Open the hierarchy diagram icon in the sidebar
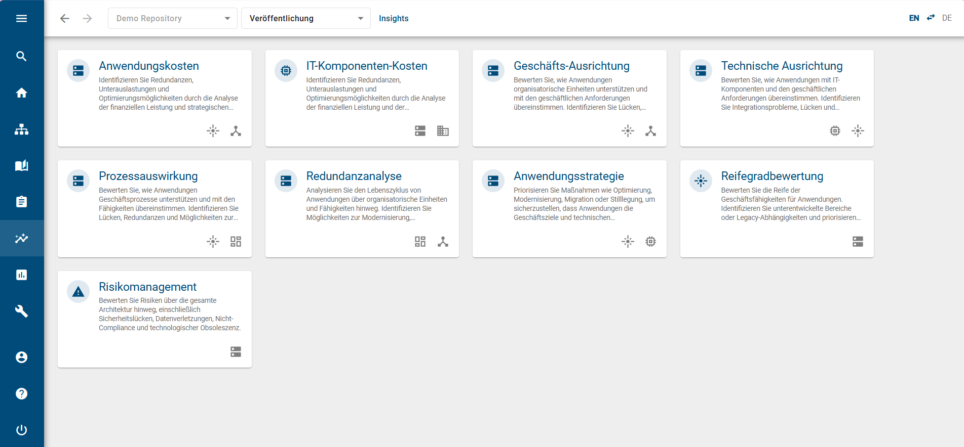 click(x=21, y=129)
